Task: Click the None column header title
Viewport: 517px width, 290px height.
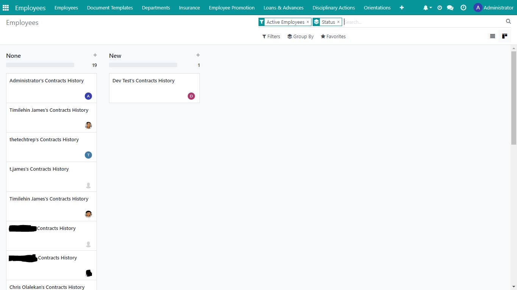Action: 14,56
